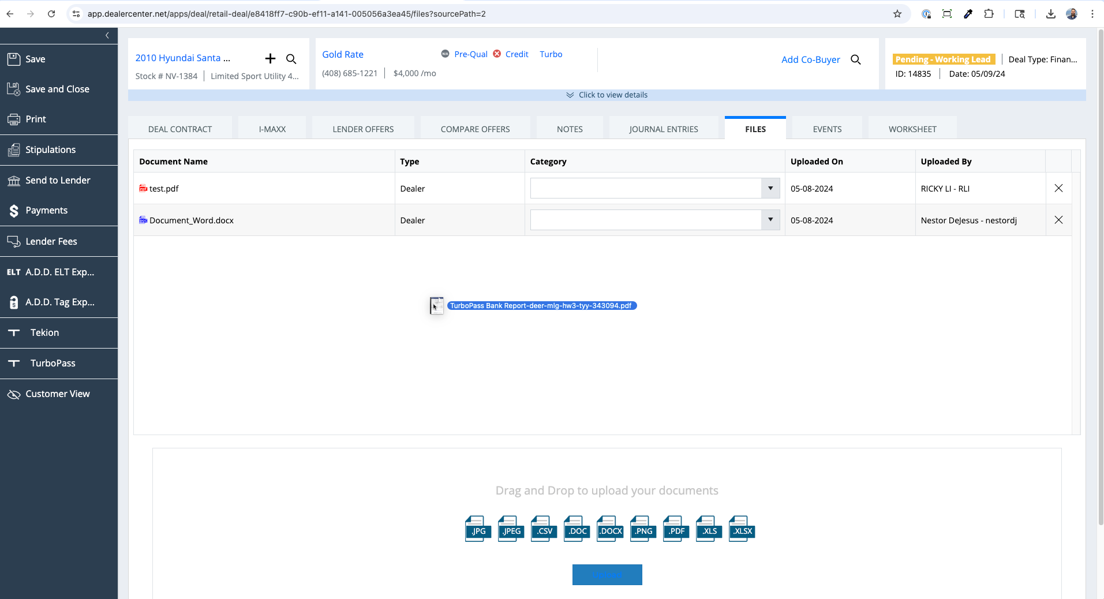Expand Click to view details bar

click(x=607, y=95)
